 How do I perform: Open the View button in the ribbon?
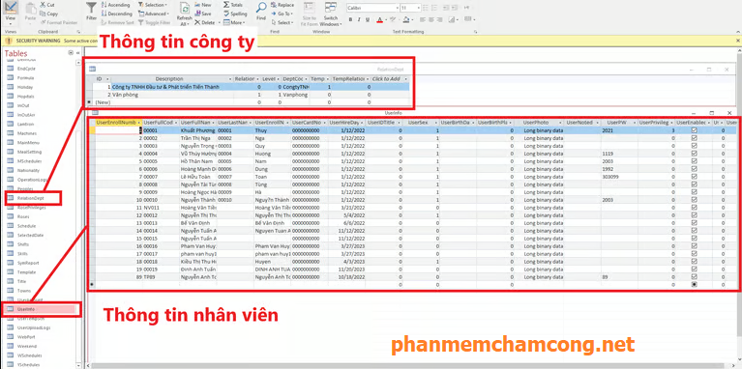(11, 13)
